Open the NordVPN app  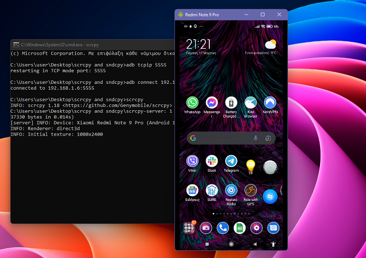click(x=270, y=102)
